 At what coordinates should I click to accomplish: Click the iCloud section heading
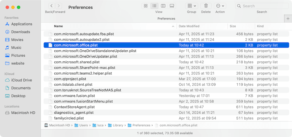(9, 74)
